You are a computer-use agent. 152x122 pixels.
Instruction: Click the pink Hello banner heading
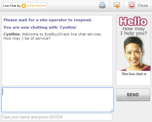pos(133,21)
